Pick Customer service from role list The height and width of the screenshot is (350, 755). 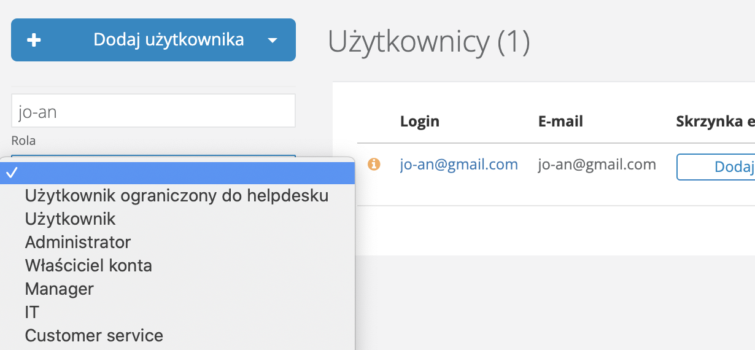point(94,336)
